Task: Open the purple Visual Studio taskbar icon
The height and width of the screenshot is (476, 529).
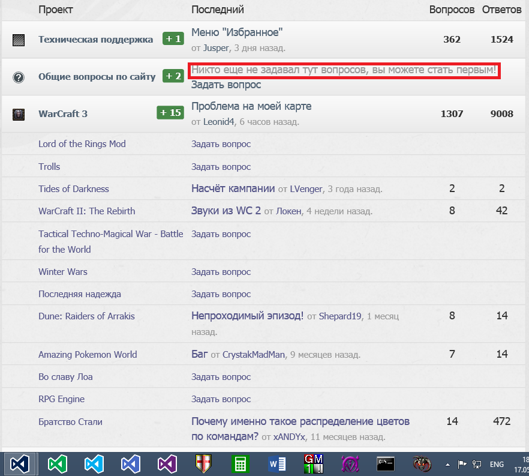Action: [167, 464]
